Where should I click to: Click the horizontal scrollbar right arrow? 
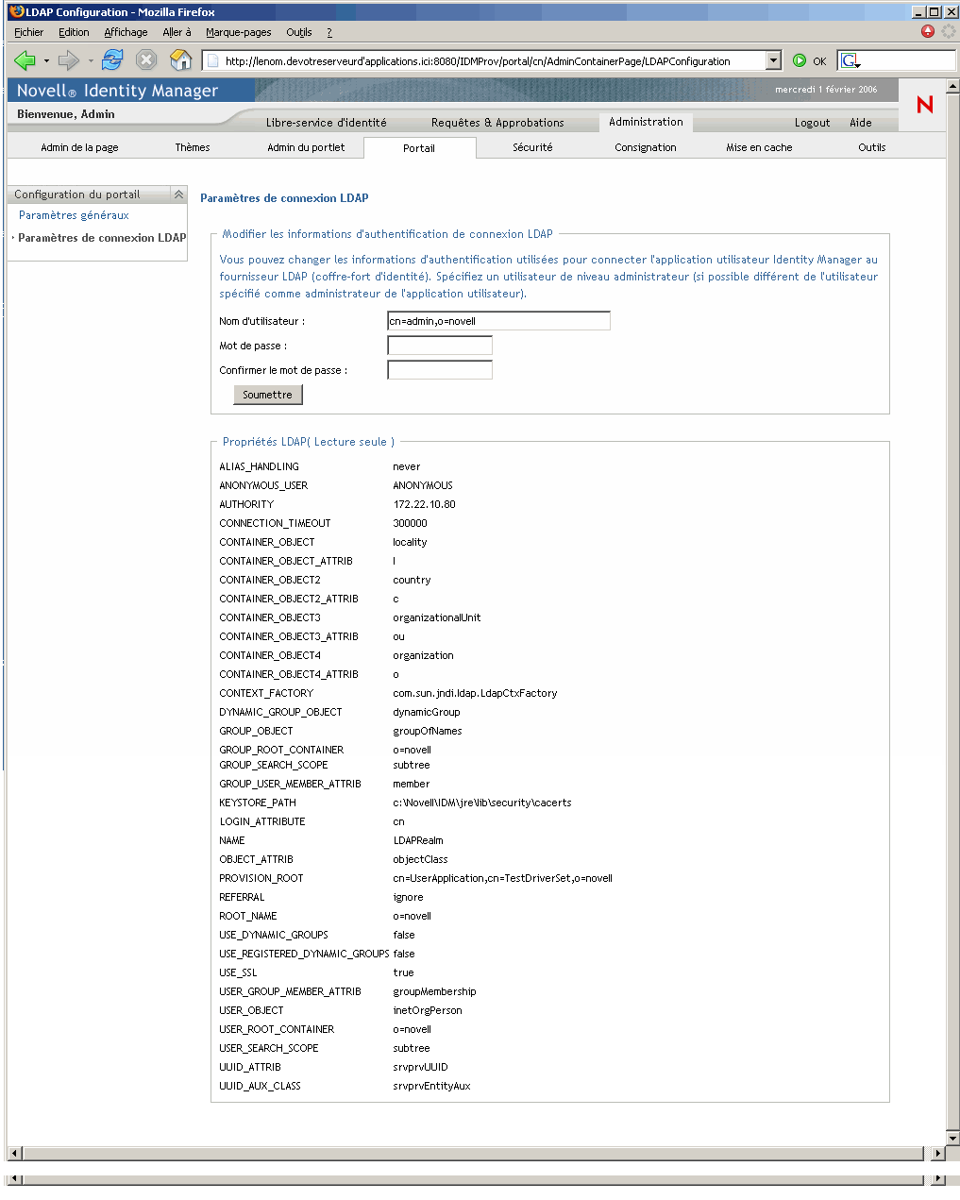(x=937, y=1153)
